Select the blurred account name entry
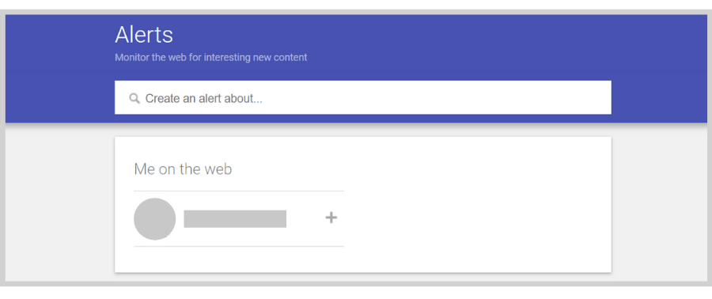712x299 pixels. click(235, 218)
